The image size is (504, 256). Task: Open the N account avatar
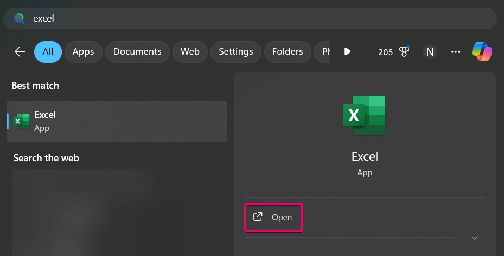tap(430, 52)
